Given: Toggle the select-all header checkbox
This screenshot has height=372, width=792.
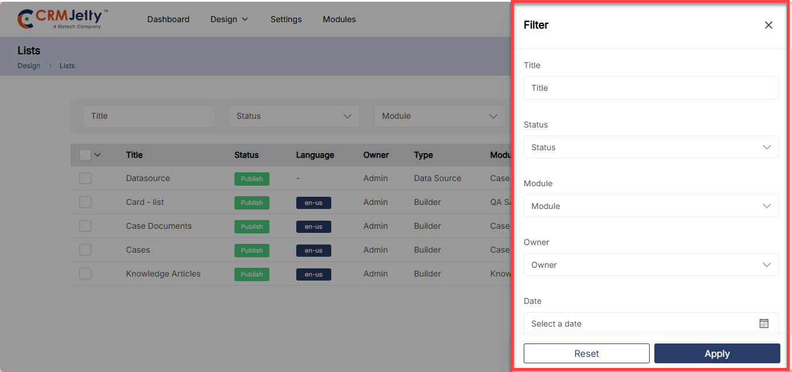Looking at the screenshot, I should tap(85, 155).
